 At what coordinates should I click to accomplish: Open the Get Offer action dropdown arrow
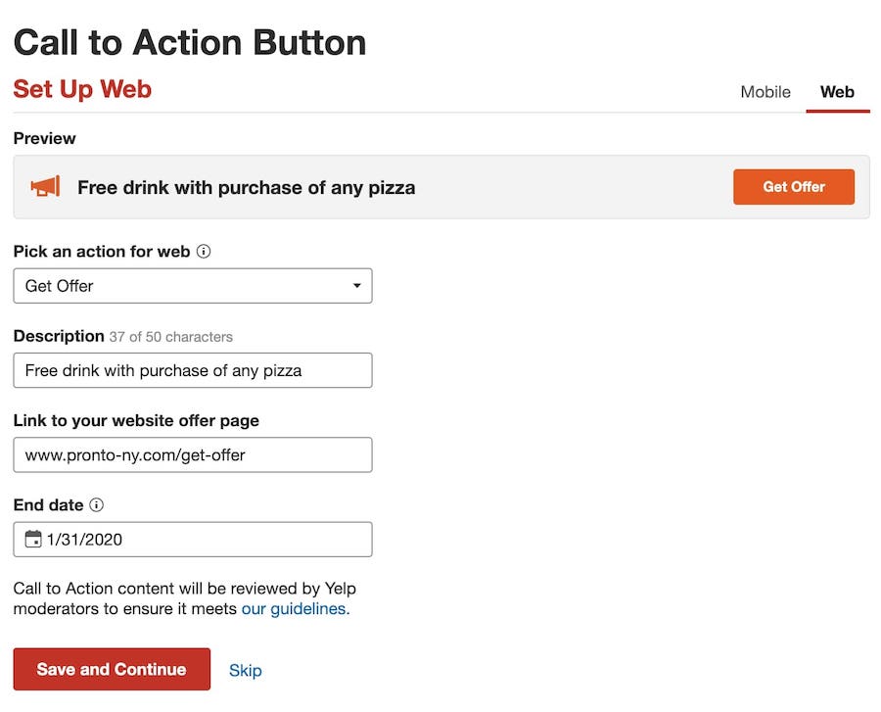[x=357, y=285]
